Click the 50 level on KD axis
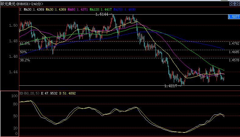240x137 pixels. tap(16, 116)
